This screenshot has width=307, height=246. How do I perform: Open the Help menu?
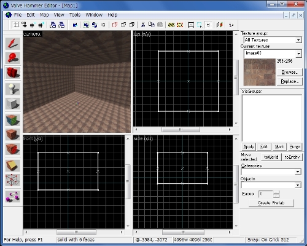click(x=112, y=15)
